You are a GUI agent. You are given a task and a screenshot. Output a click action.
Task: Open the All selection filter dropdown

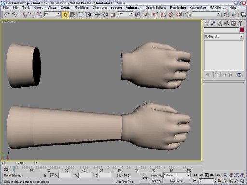(x=53, y=14)
